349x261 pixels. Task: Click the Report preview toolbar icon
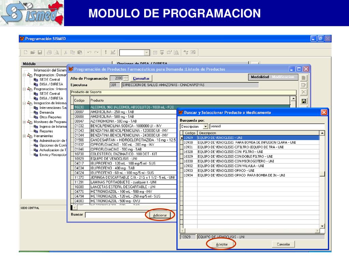177,52
